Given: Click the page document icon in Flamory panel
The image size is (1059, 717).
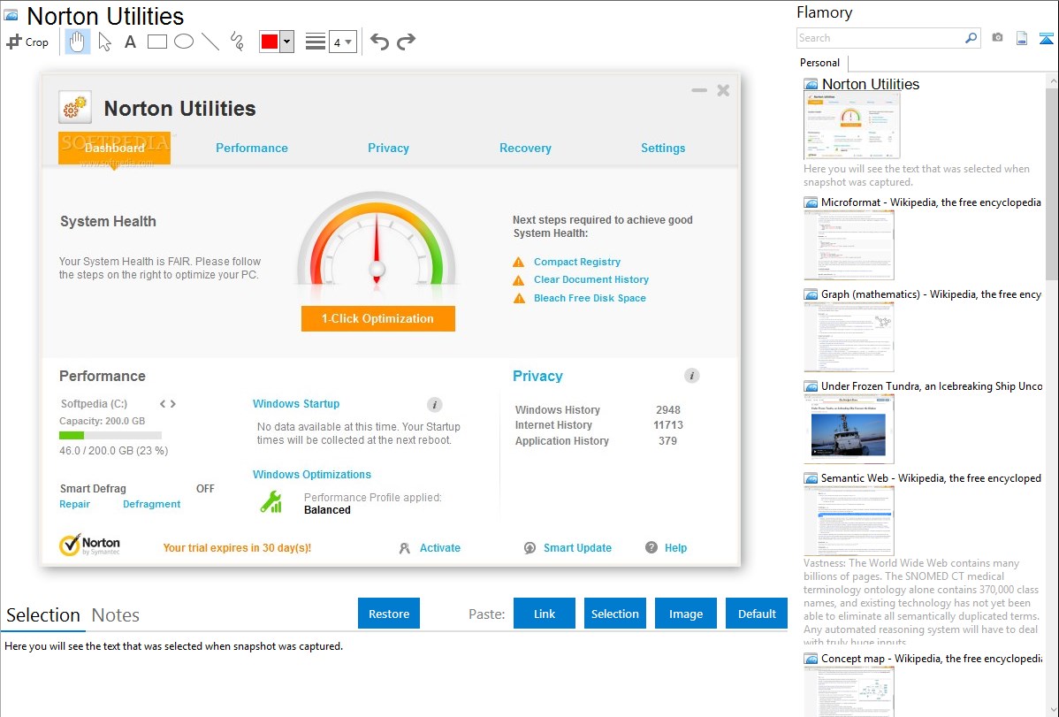Looking at the screenshot, I should point(1022,38).
